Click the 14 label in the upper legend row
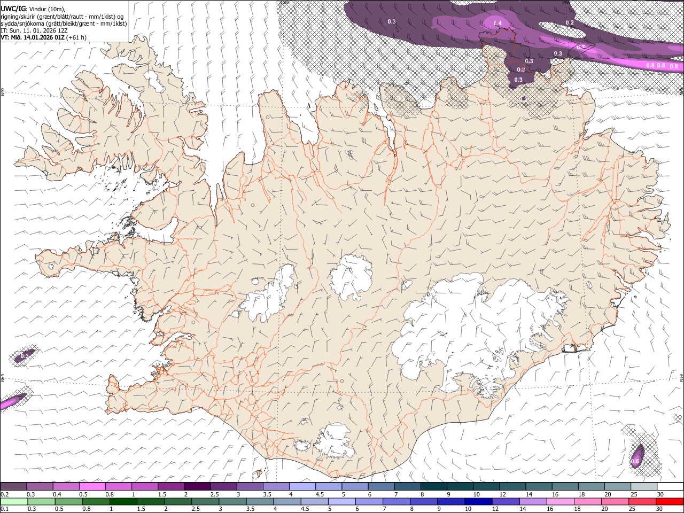Image resolution: width=684 pixels, height=513 pixels. 528,494
